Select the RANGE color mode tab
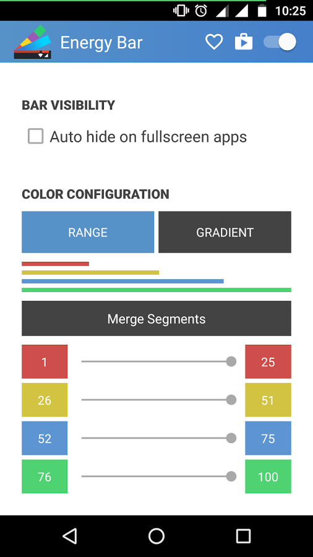 (x=88, y=232)
